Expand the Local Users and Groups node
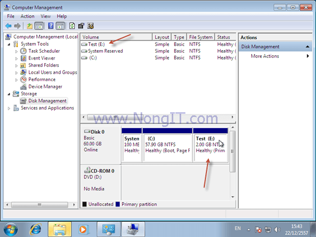This screenshot has width=316, height=237. click(x=16, y=73)
